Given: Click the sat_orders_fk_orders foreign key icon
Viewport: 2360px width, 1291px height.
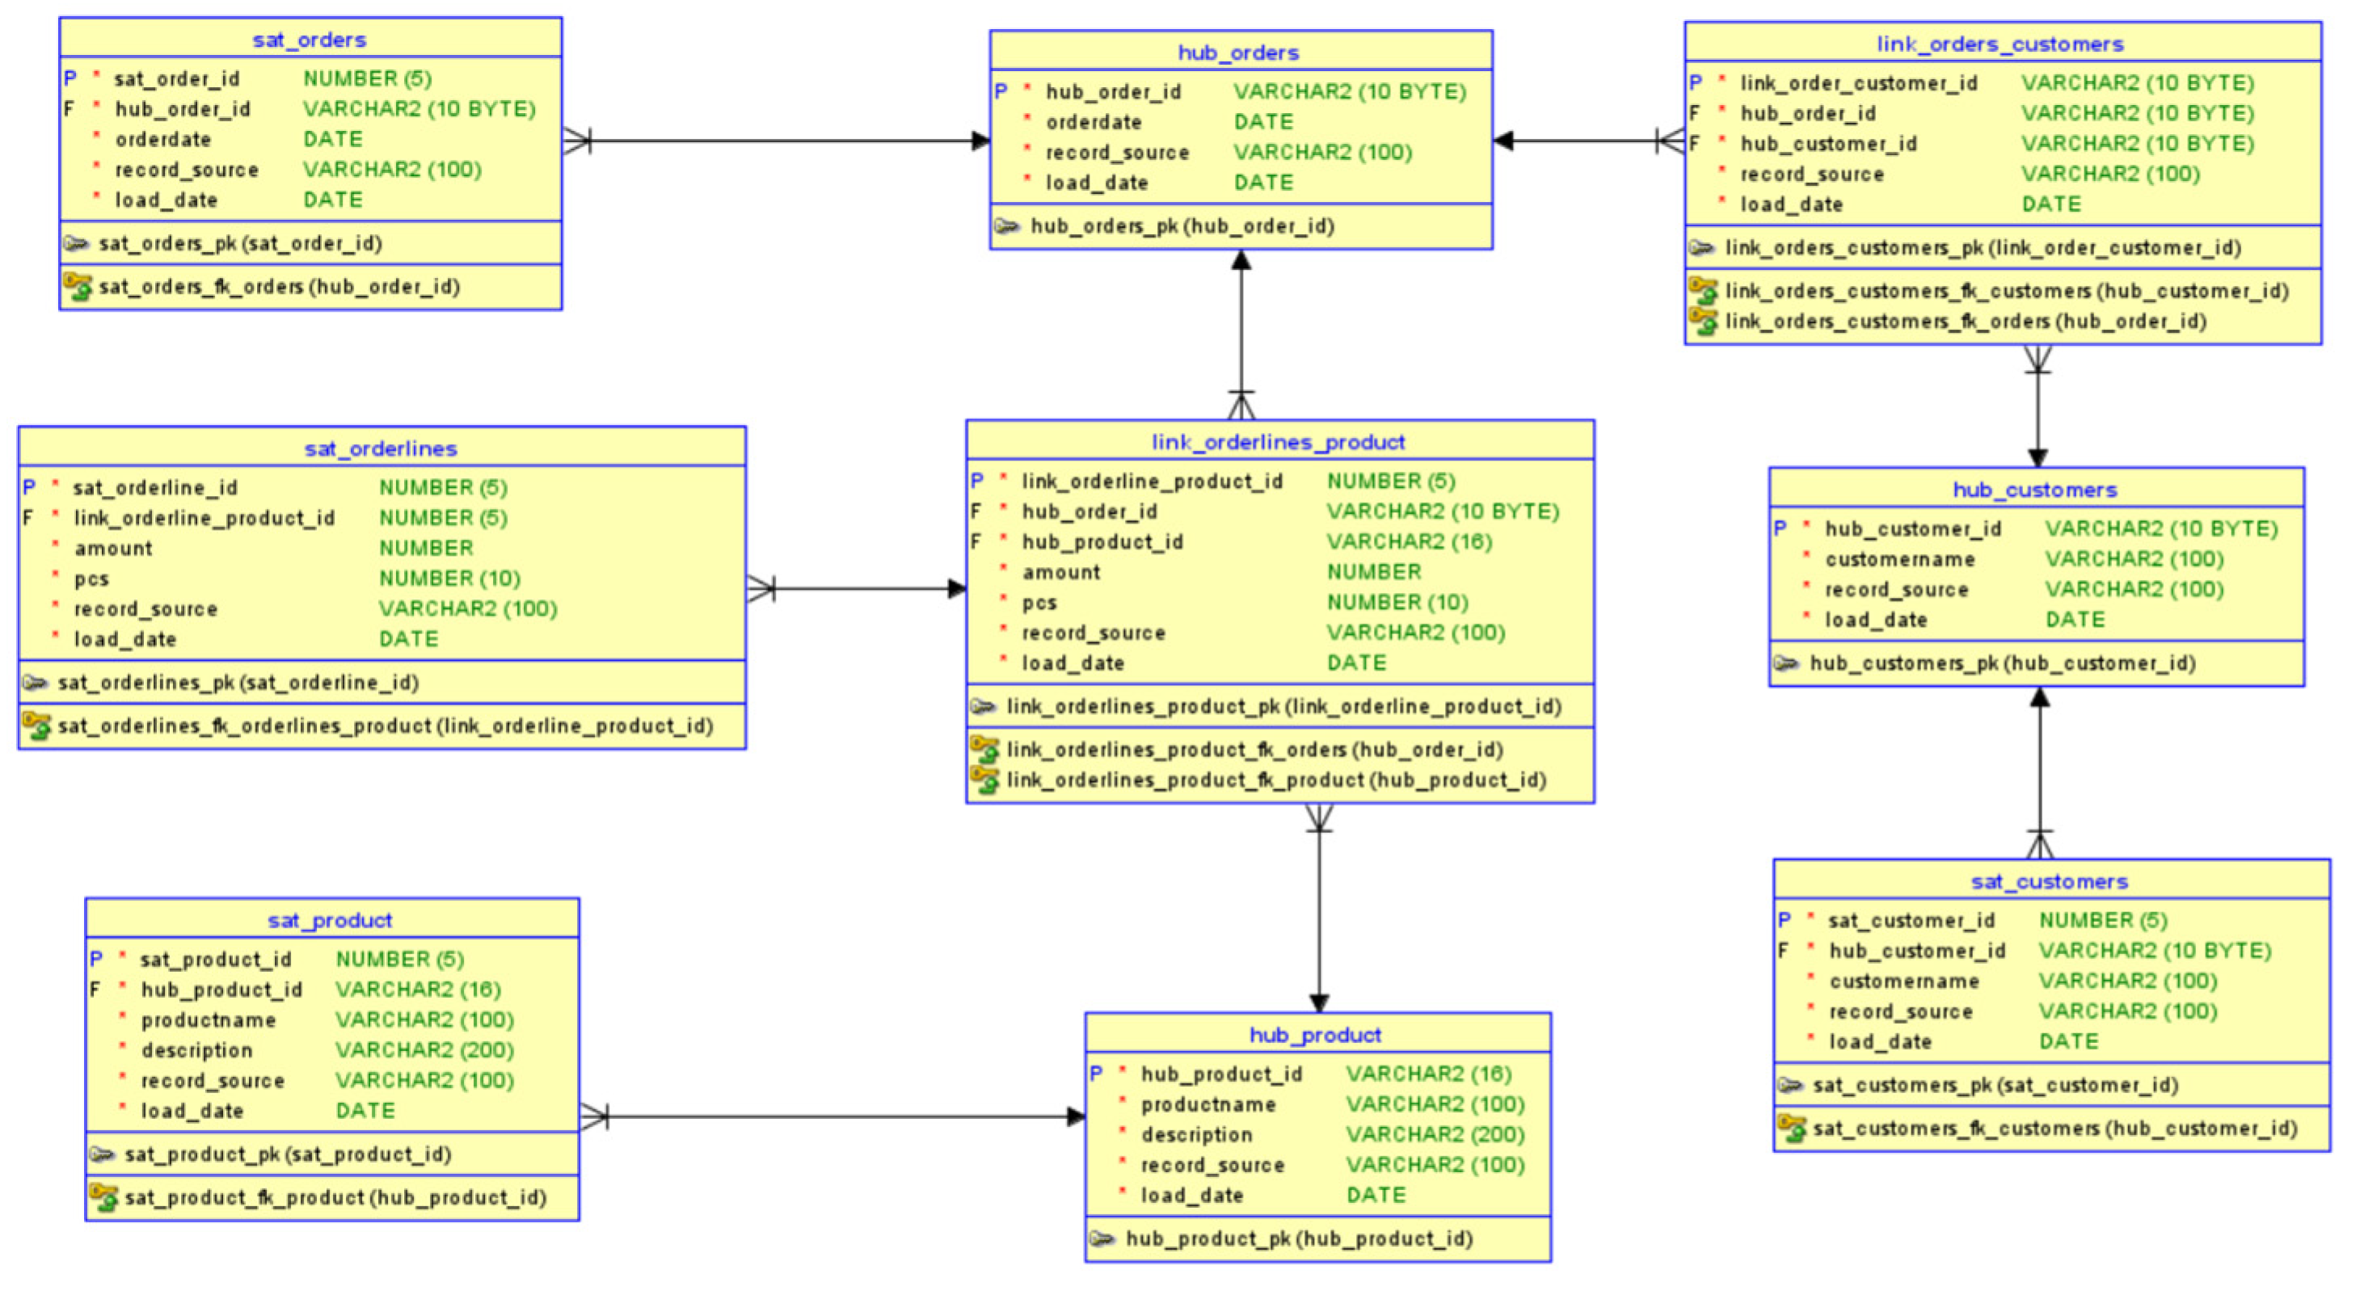Looking at the screenshot, I should tap(77, 287).
